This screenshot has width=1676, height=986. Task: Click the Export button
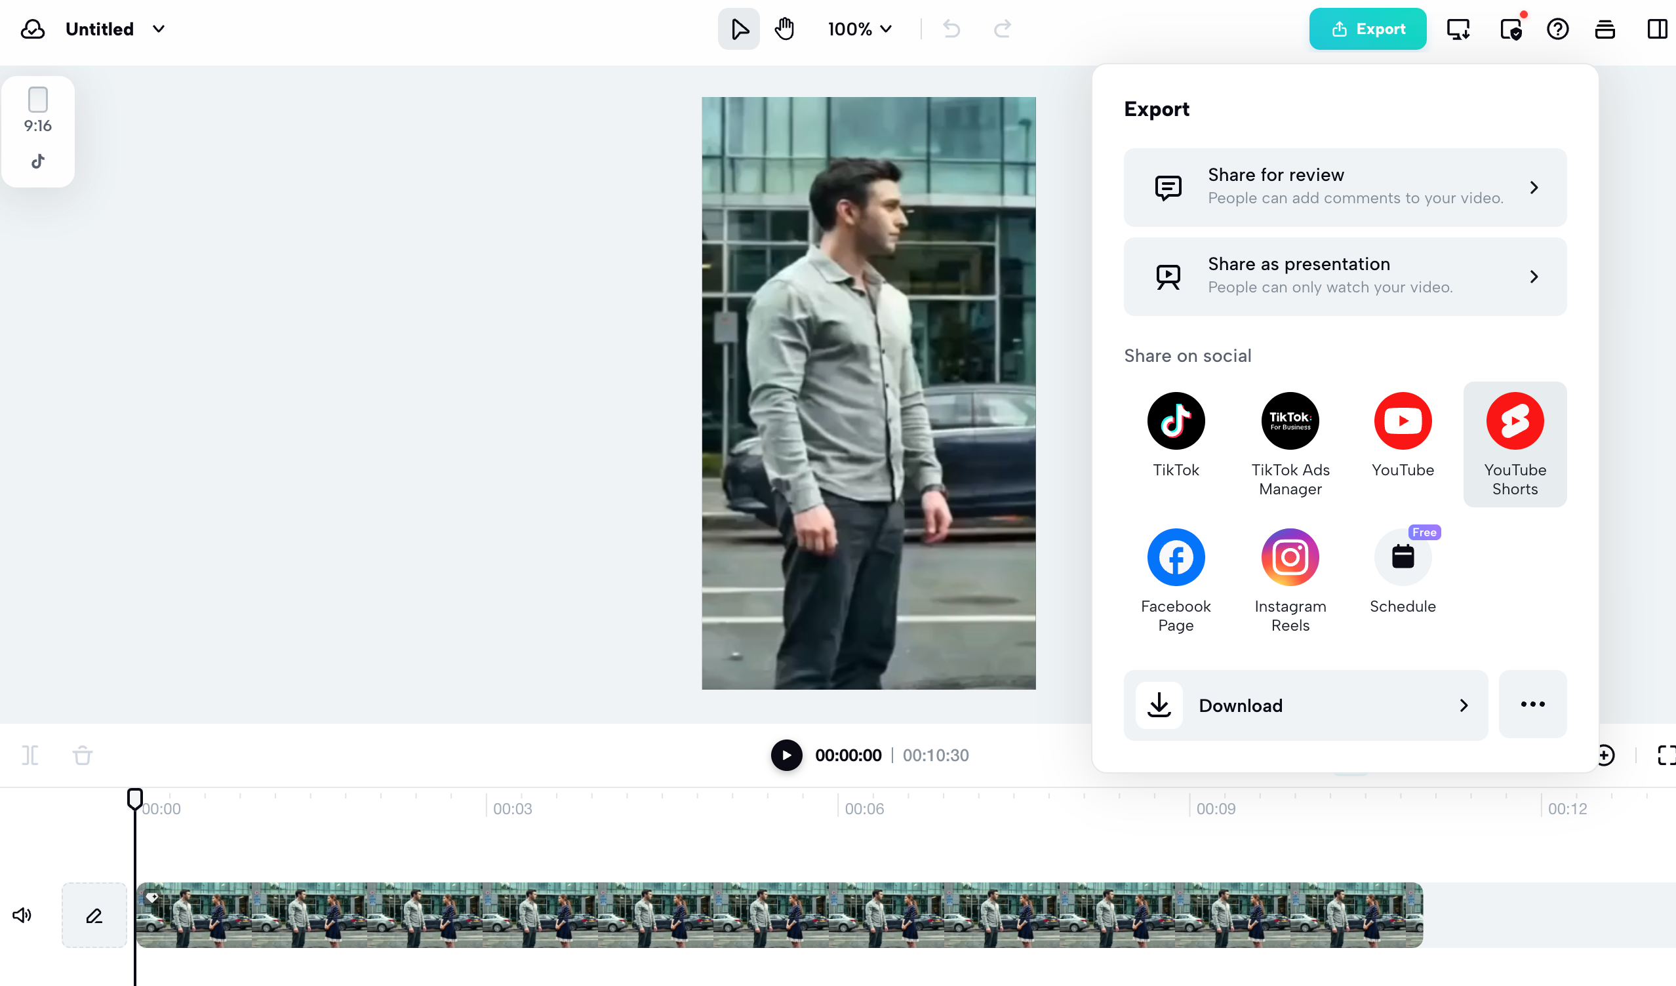pos(1367,29)
